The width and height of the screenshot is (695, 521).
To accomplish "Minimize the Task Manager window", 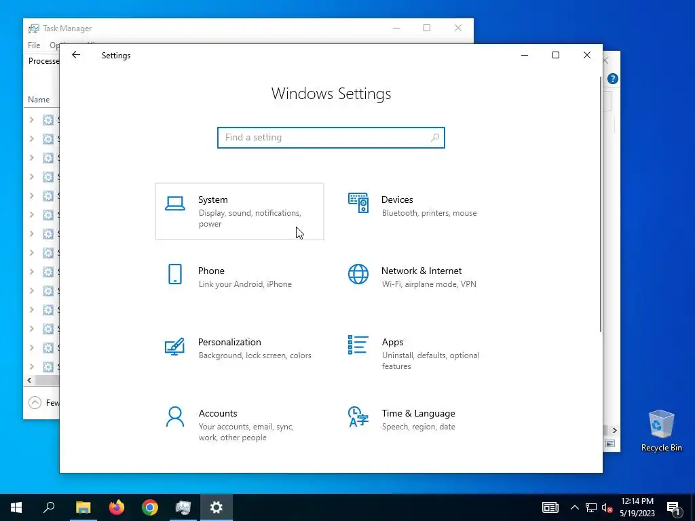I will (x=396, y=28).
